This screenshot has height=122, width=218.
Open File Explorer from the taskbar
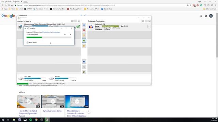(x=14, y=120)
